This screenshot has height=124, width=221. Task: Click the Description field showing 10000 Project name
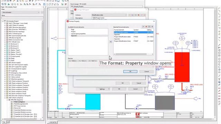[119, 18]
